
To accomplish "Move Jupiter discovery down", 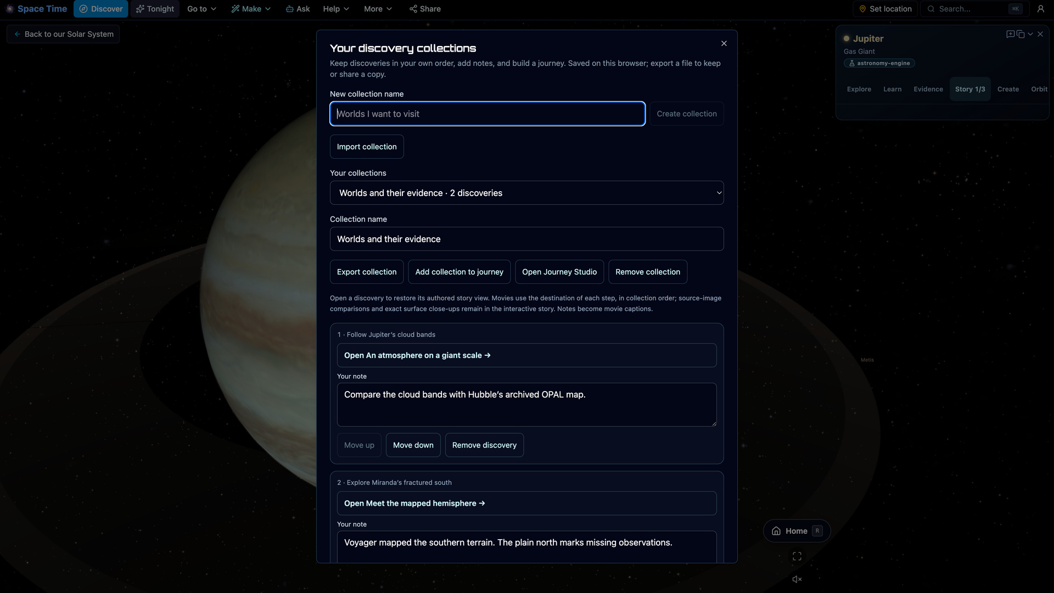I will 413,445.
